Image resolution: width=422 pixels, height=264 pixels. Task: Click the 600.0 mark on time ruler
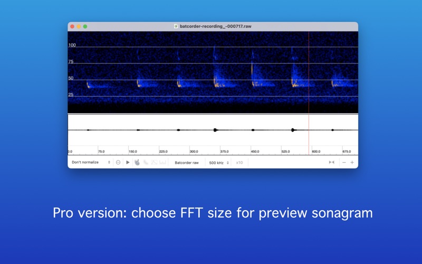tap(316, 152)
